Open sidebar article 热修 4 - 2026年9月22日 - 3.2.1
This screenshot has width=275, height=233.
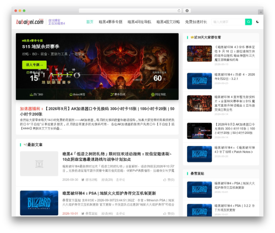pyautogui.click(x=235, y=77)
